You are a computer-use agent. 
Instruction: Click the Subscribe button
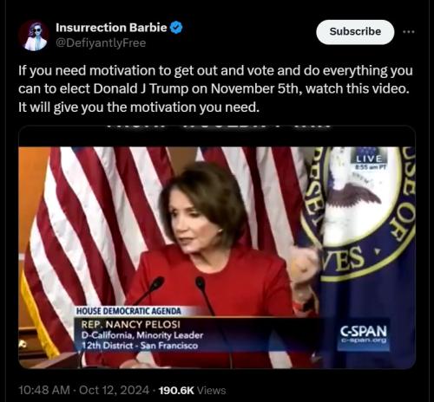(x=355, y=32)
